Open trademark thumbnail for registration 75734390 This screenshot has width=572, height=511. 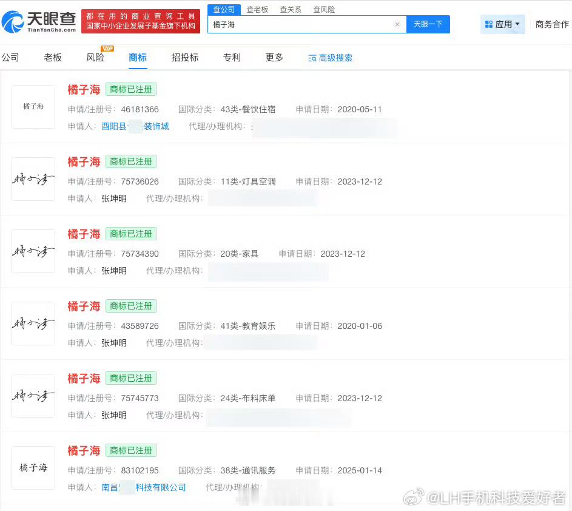coord(33,251)
